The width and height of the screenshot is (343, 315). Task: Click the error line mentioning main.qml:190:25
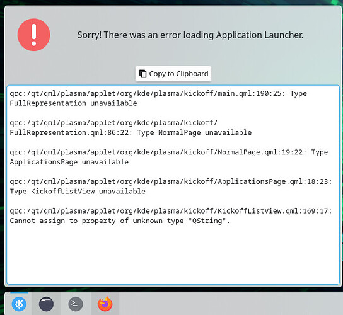coord(158,94)
